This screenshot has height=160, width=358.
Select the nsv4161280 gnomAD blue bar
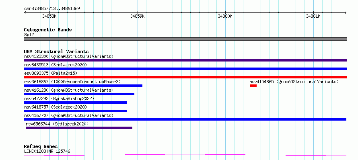79,94
